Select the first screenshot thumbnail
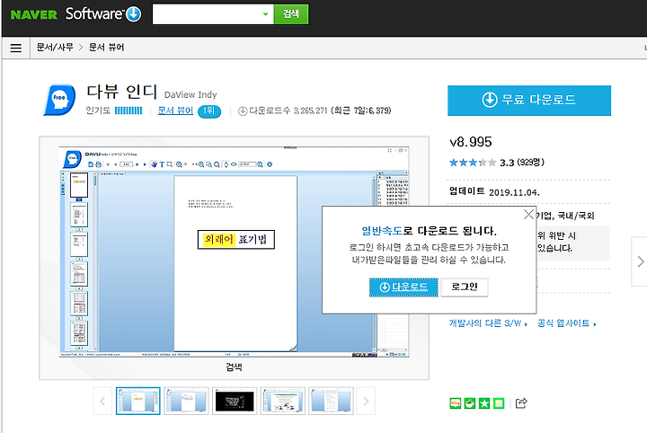The width and height of the screenshot is (647, 433). tap(138, 401)
